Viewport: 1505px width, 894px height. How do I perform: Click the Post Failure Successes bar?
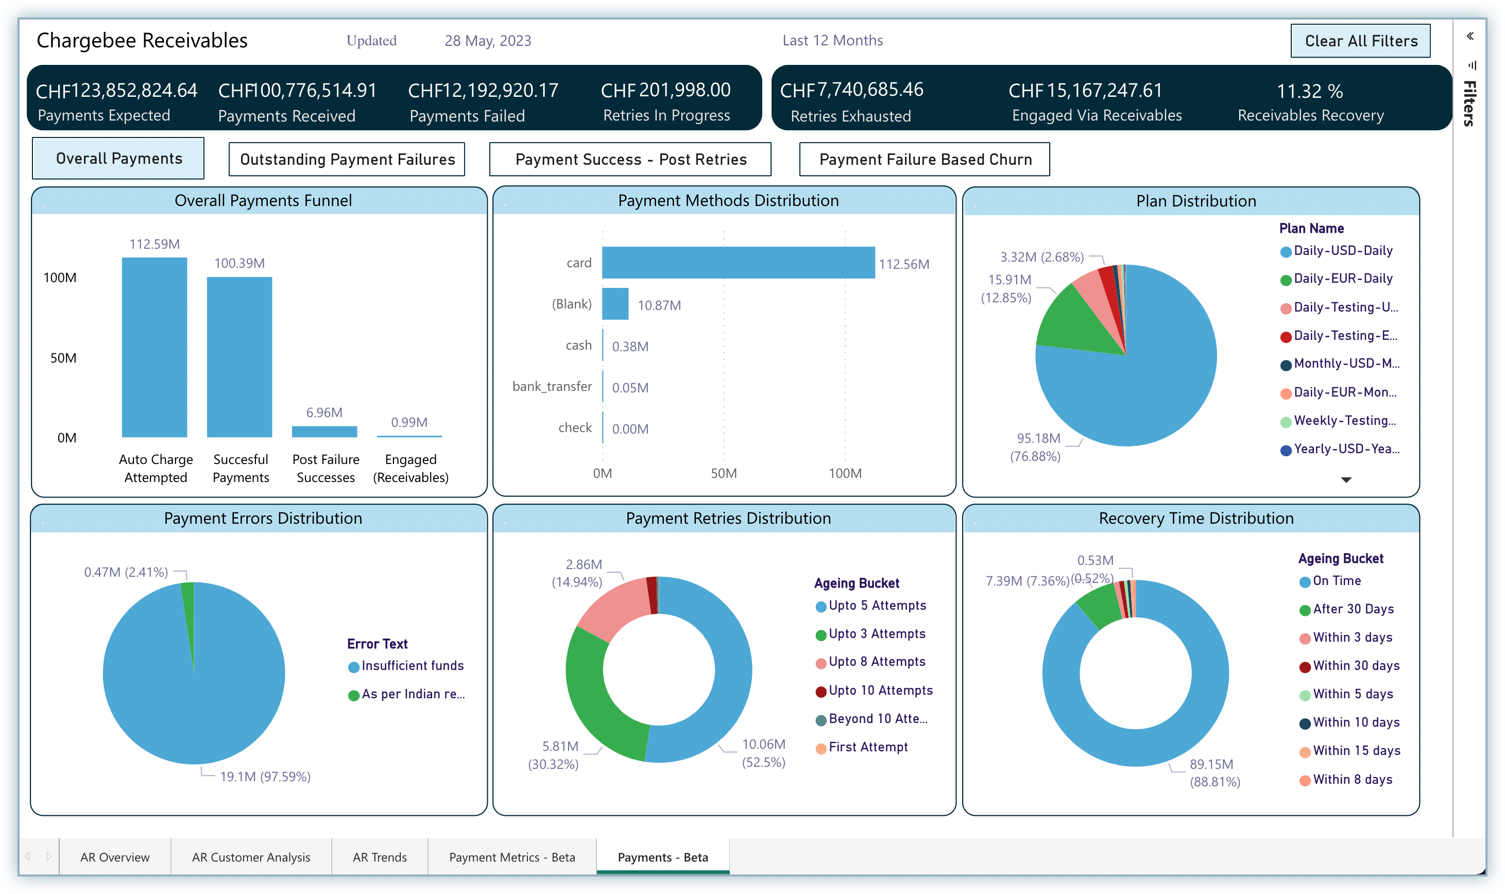[x=324, y=432]
